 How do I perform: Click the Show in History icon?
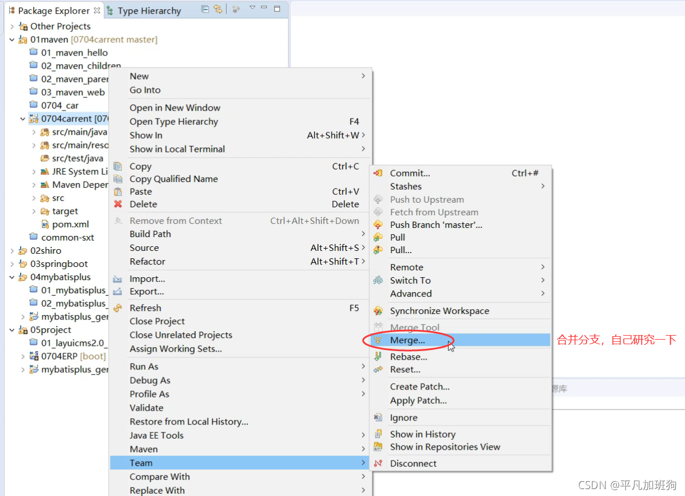[378, 434]
